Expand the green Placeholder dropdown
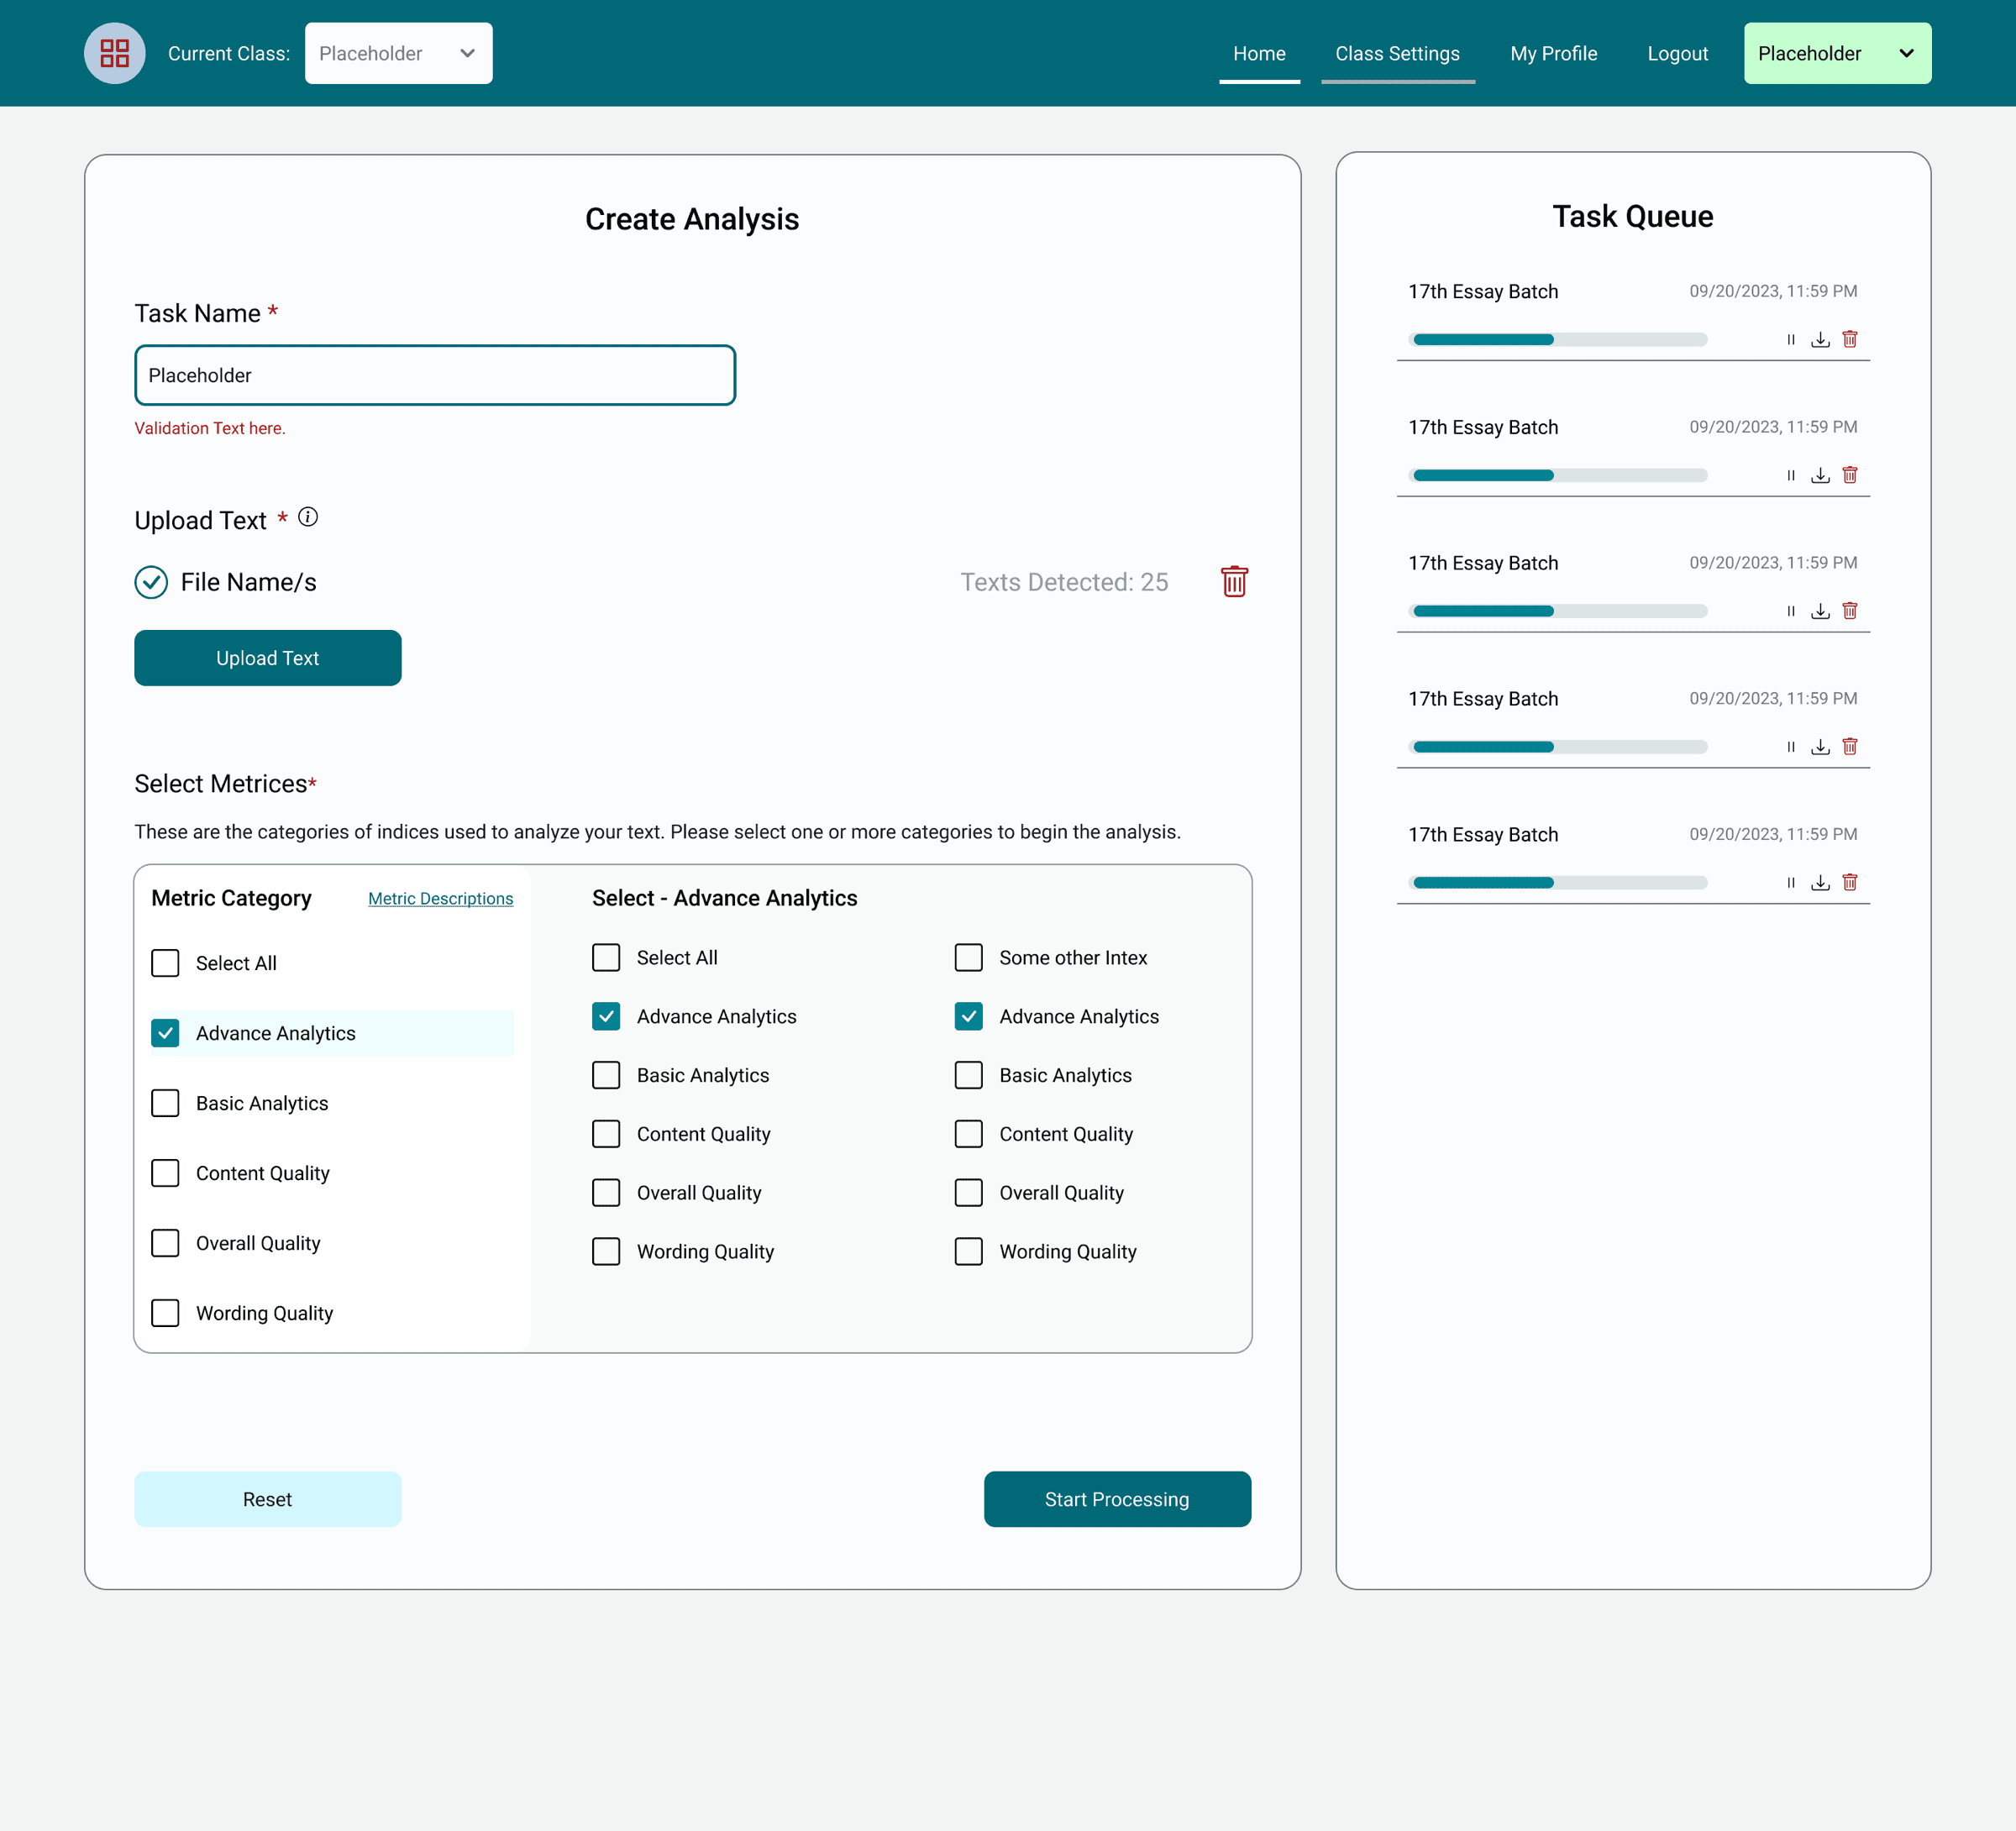Viewport: 2016px width, 1831px height. [x=1837, y=53]
